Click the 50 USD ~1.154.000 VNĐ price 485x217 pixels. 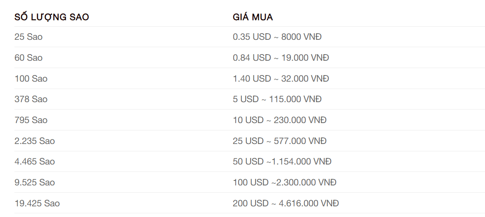(282, 162)
